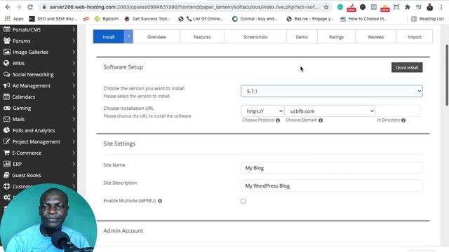449x252 pixels.
Task: Bookmark page with star icon
Action: [x=326, y=7]
